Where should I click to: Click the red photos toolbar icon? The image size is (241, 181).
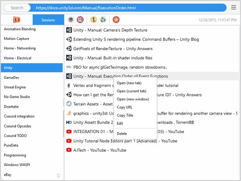tap(80, 19)
